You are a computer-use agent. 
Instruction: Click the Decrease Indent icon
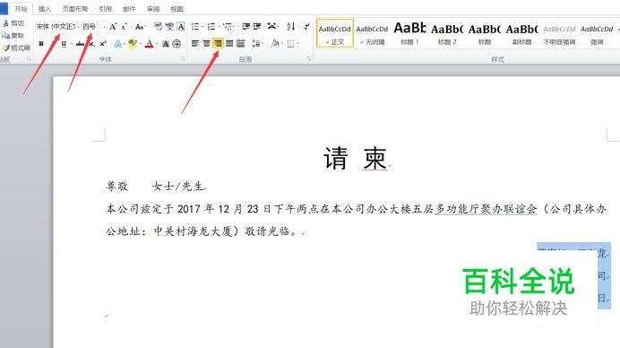point(246,27)
